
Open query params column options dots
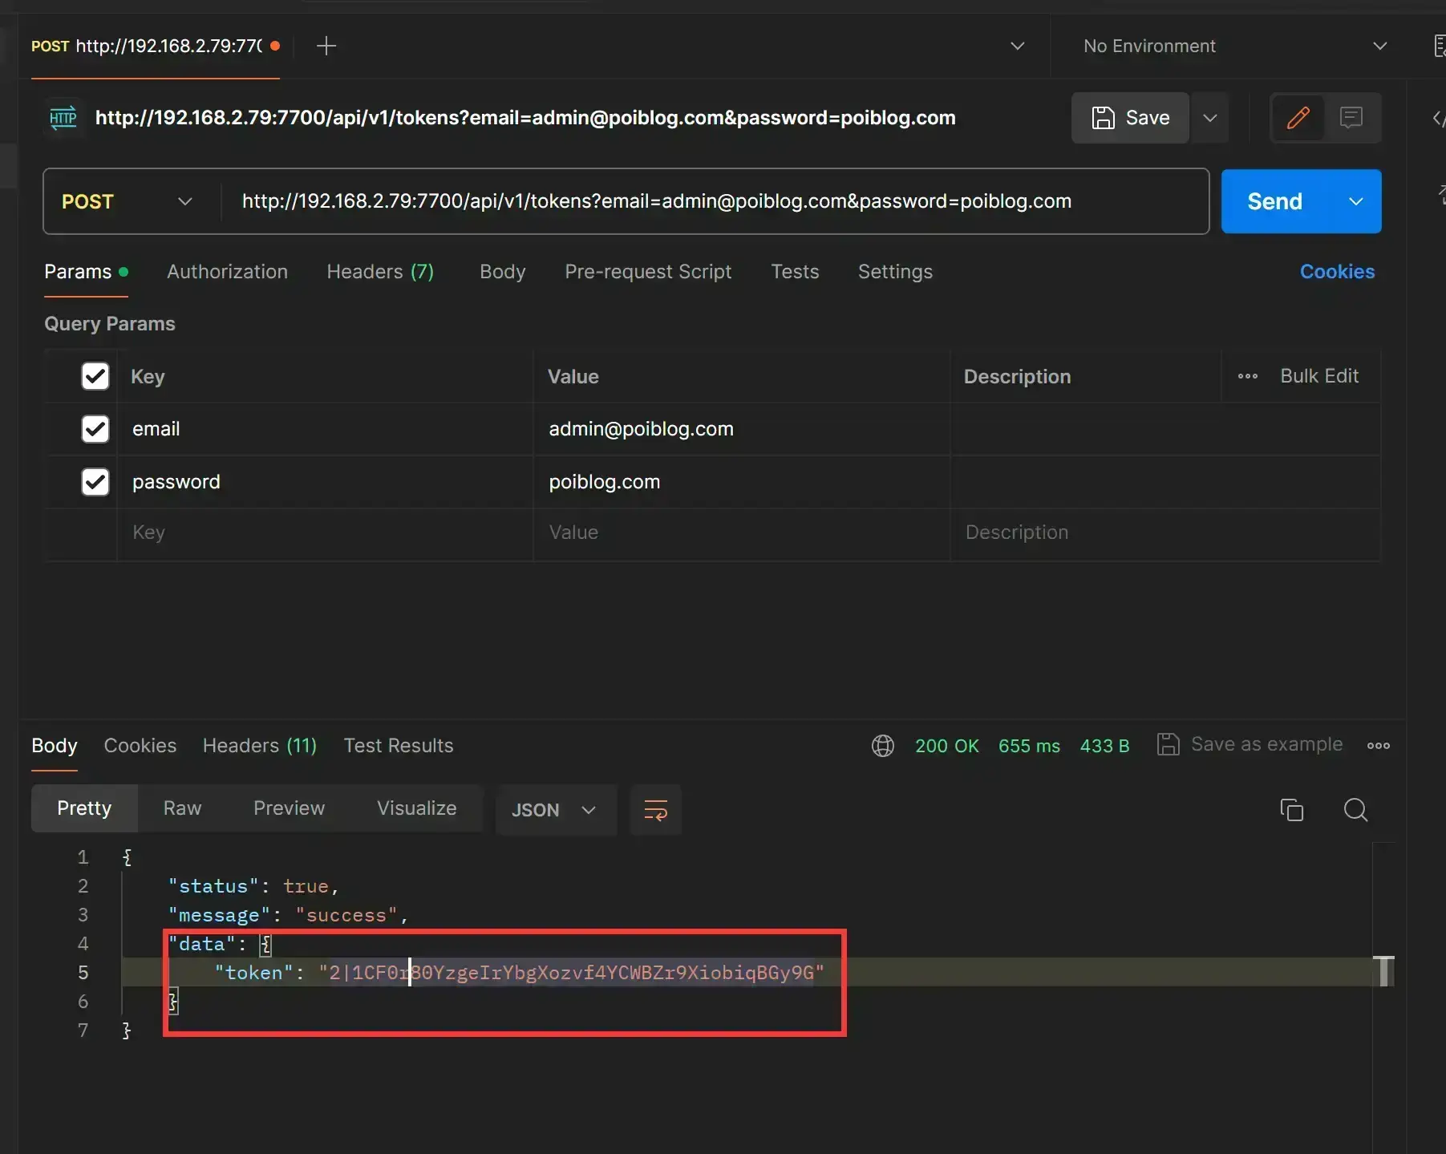pyautogui.click(x=1247, y=376)
